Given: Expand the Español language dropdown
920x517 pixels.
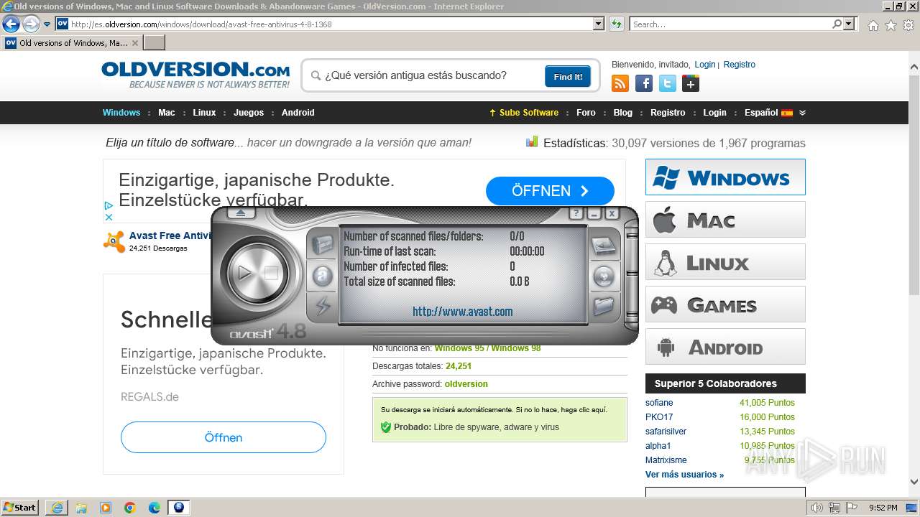Looking at the screenshot, I should pyautogui.click(x=775, y=113).
